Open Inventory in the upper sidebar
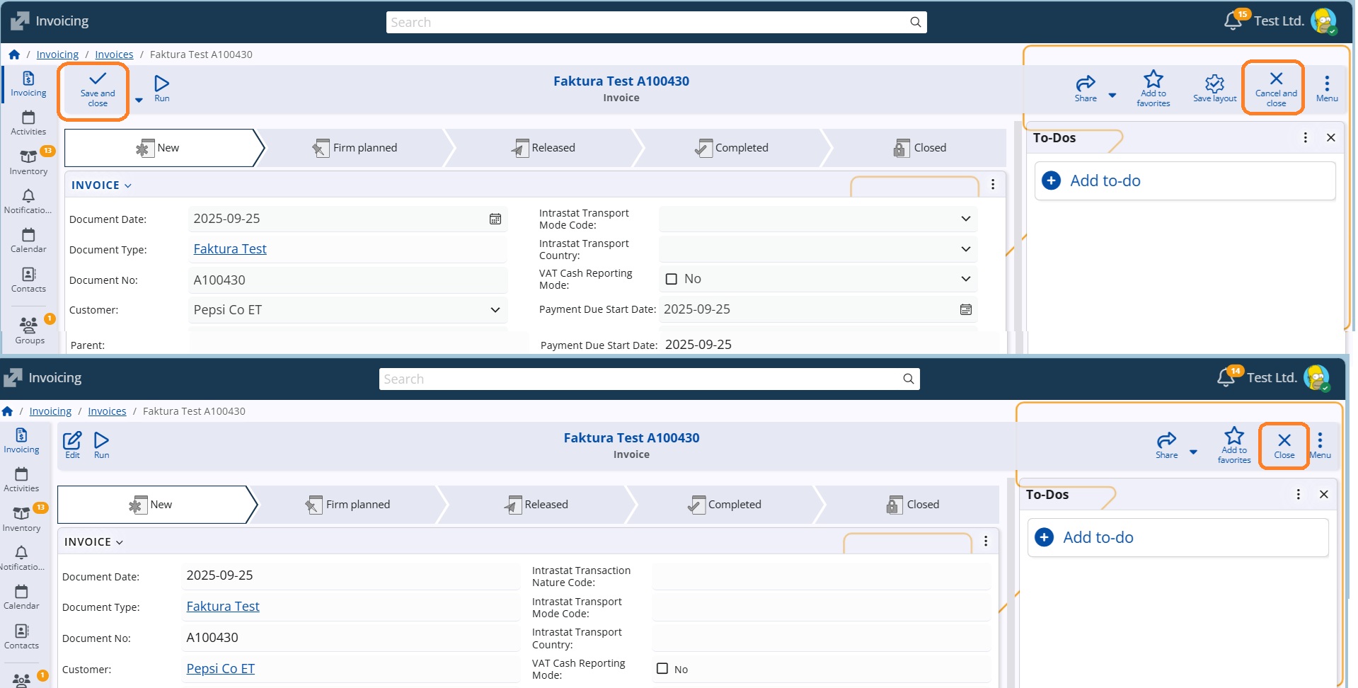The image size is (1358, 688). (x=28, y=162)
